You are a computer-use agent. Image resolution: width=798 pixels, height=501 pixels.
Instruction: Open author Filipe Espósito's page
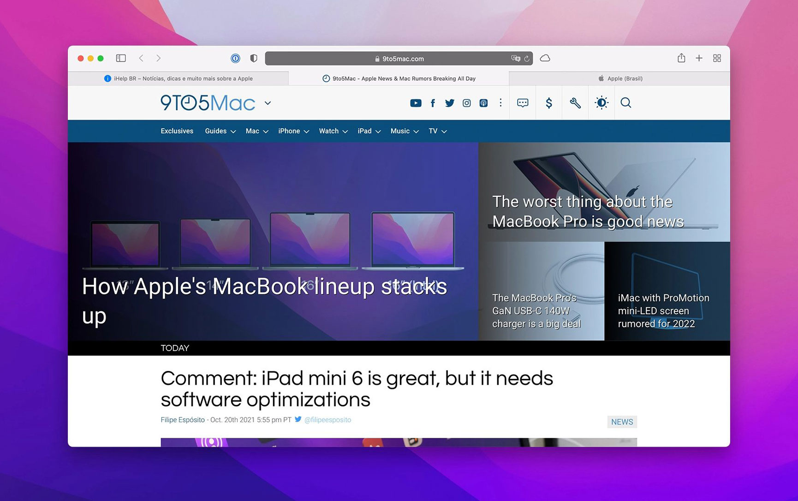pos(183,420)
